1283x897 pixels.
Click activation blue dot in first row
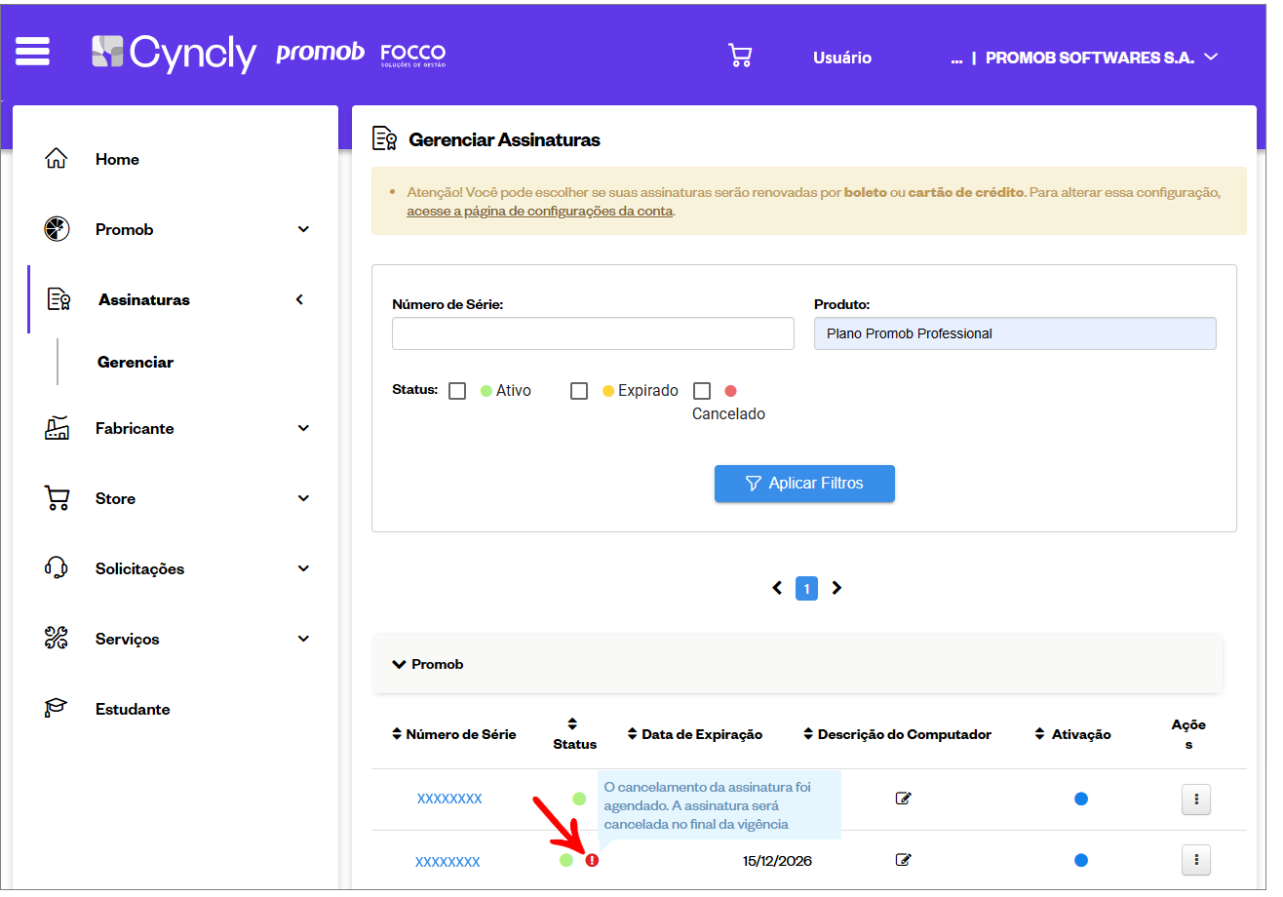tap(1081, 799)
